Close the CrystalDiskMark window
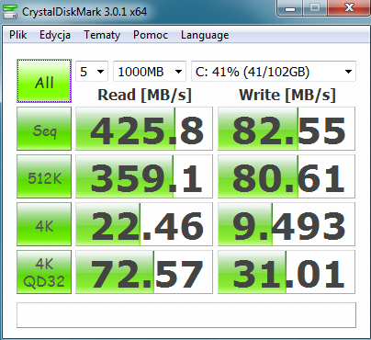This screenshot has height=340, width=371. point(349,8)
